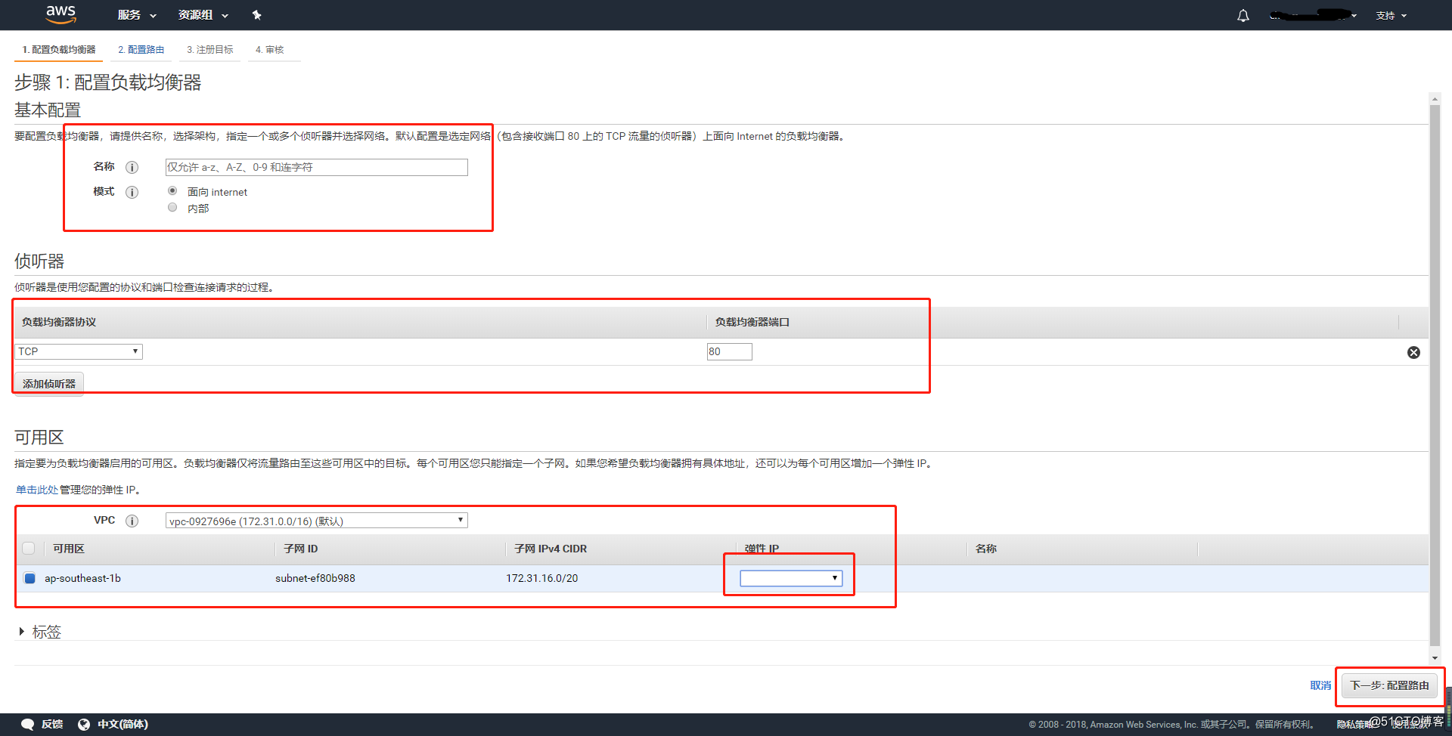Click 中文(简体) language selector
1452x736 pixels.
pos(123,724)
